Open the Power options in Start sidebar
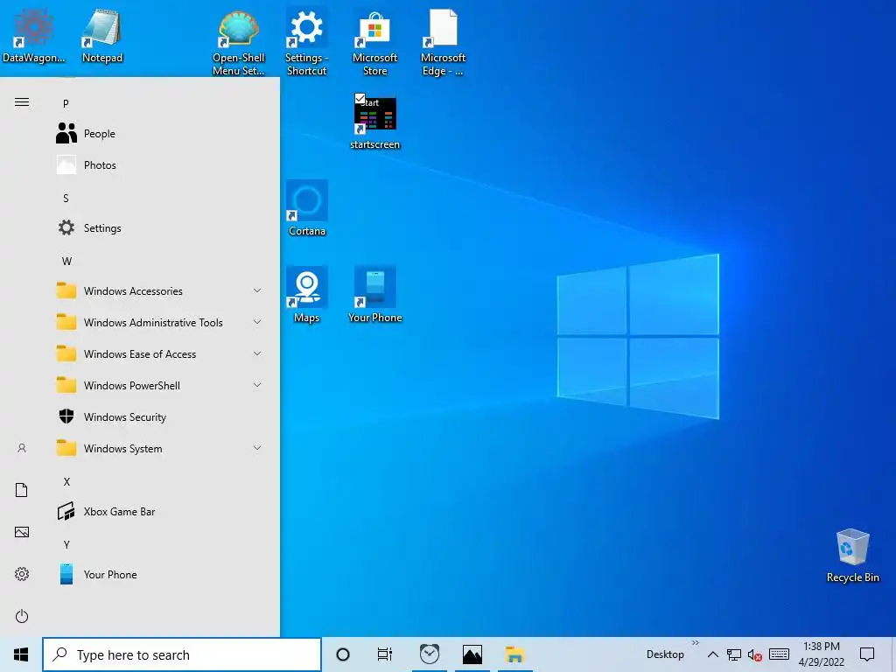Screen dimensions: 896x672 22,616
